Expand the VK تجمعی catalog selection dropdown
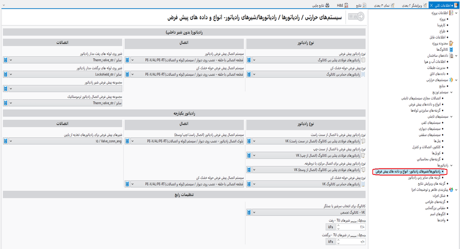This screenshot has height=249, width=460. pos(254,212)
